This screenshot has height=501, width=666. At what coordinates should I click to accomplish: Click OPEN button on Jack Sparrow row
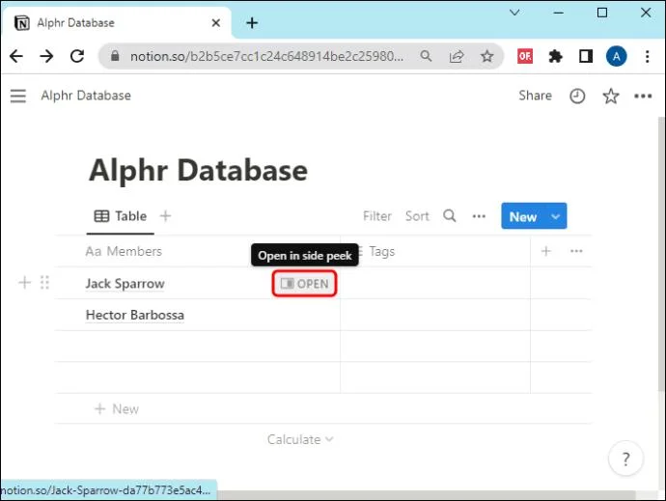(x=305, y=284)
